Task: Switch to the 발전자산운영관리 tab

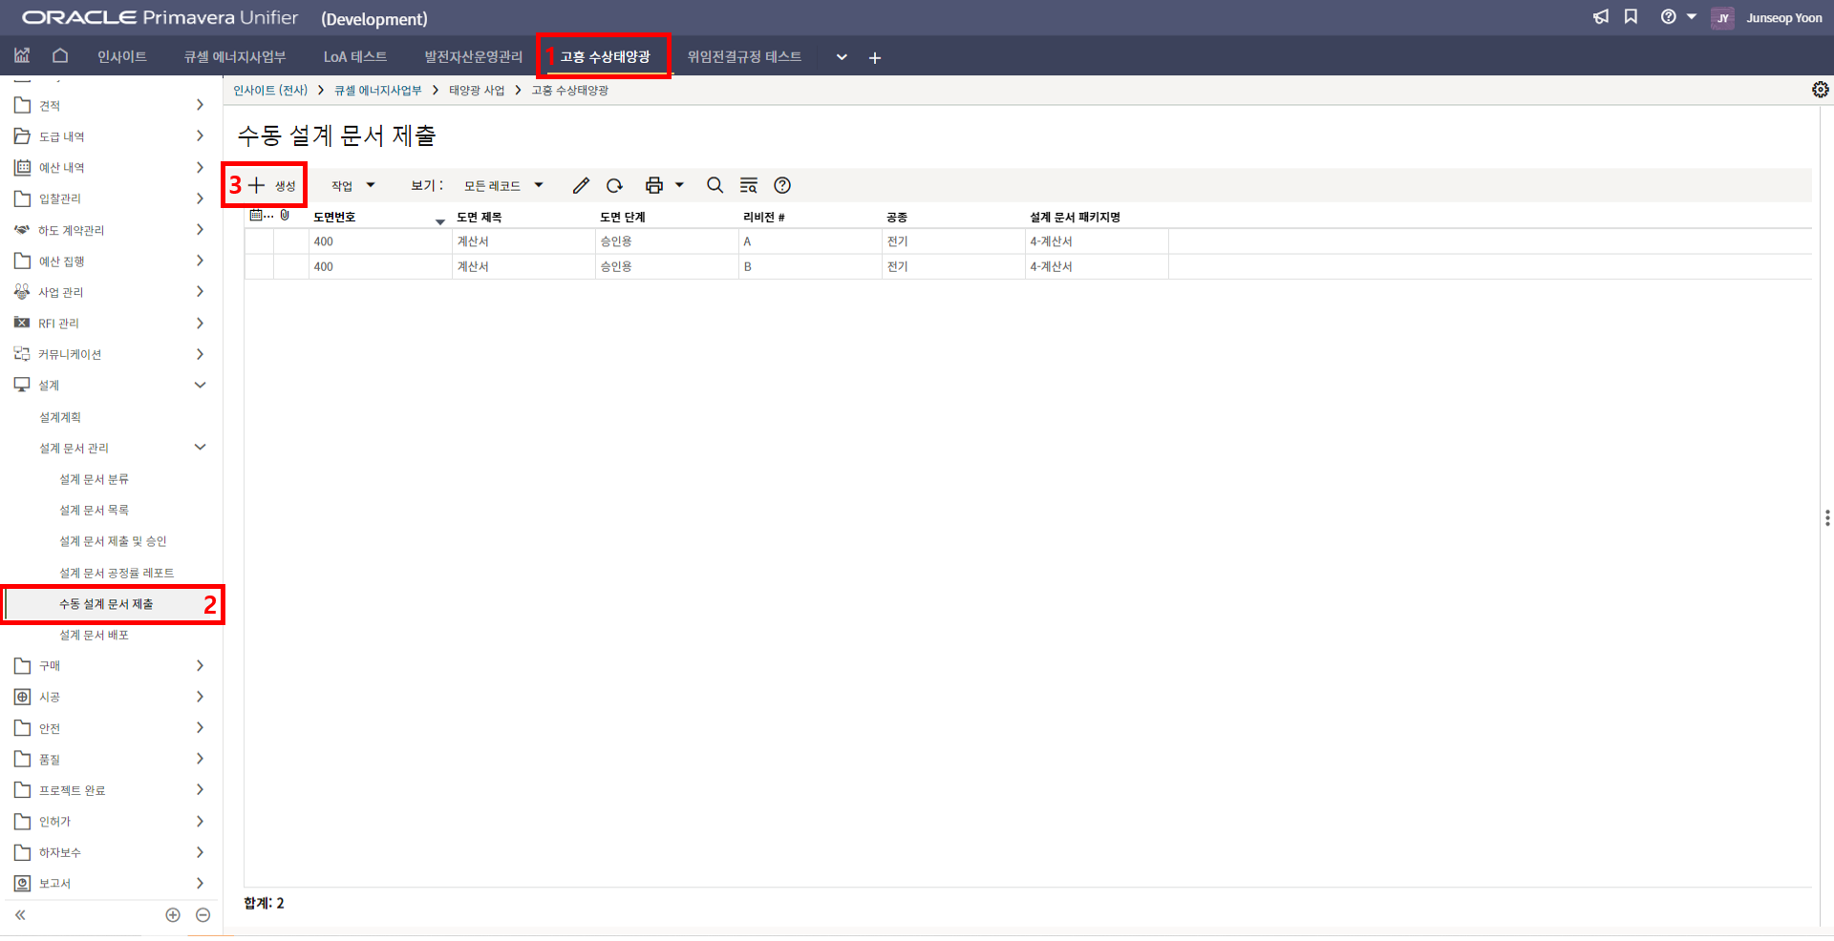Action: click(473, 57)
